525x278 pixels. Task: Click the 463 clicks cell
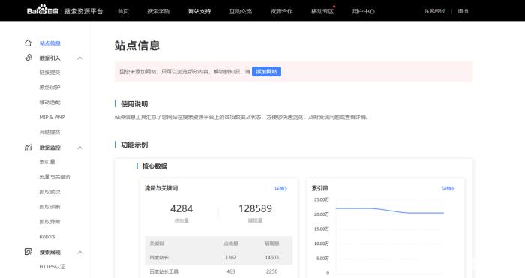click(231, 271)
